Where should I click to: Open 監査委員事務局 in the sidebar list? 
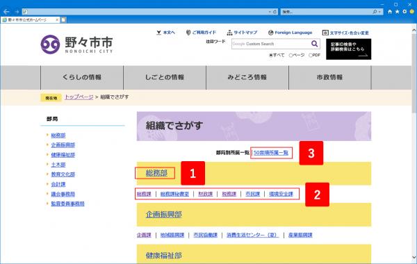click(x=68, y=204)
